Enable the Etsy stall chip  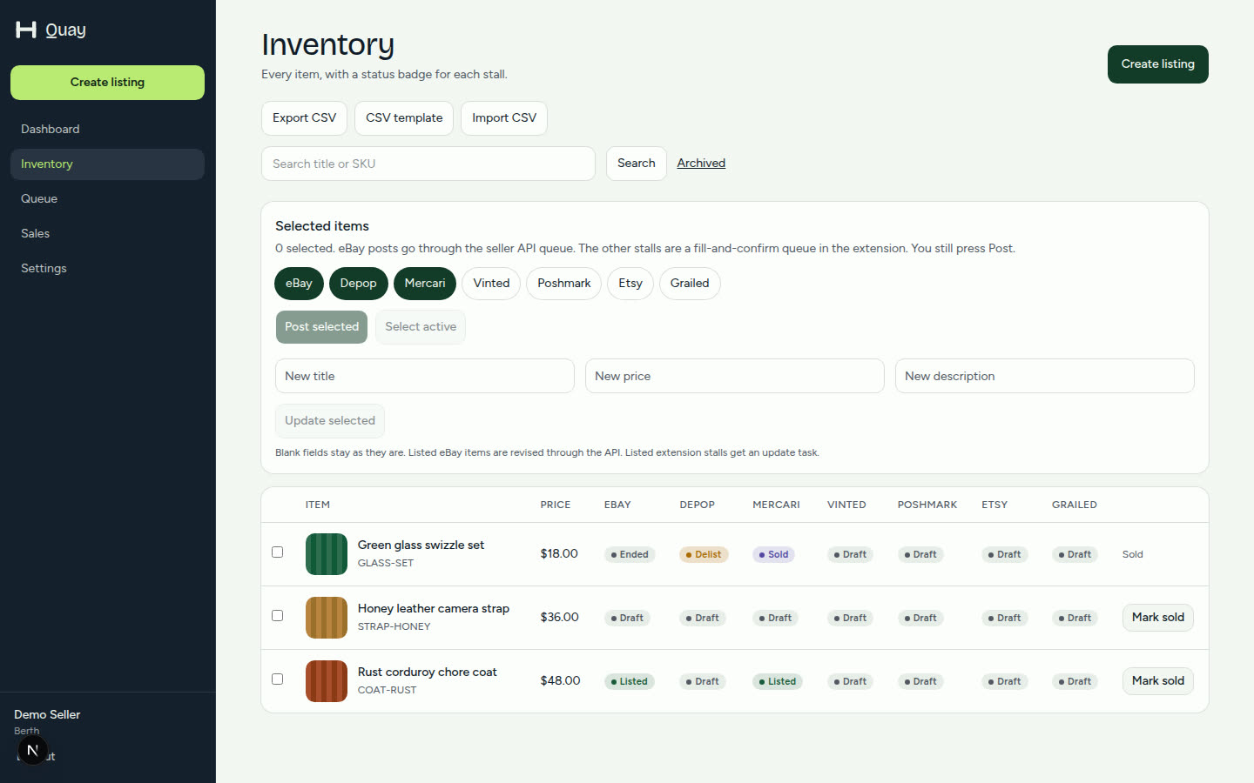pos(630,284)
